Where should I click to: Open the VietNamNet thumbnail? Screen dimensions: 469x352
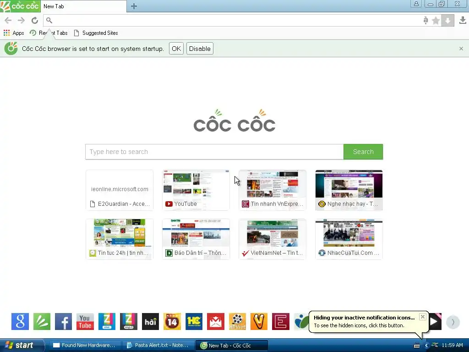pyautogui.click(x=273, y=239)
